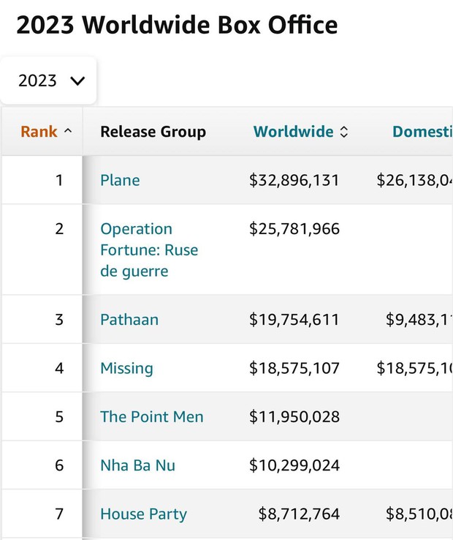Click the Rank ascending arrow icon
Viewport: 453px width, 540px height.
pos(68,130)
